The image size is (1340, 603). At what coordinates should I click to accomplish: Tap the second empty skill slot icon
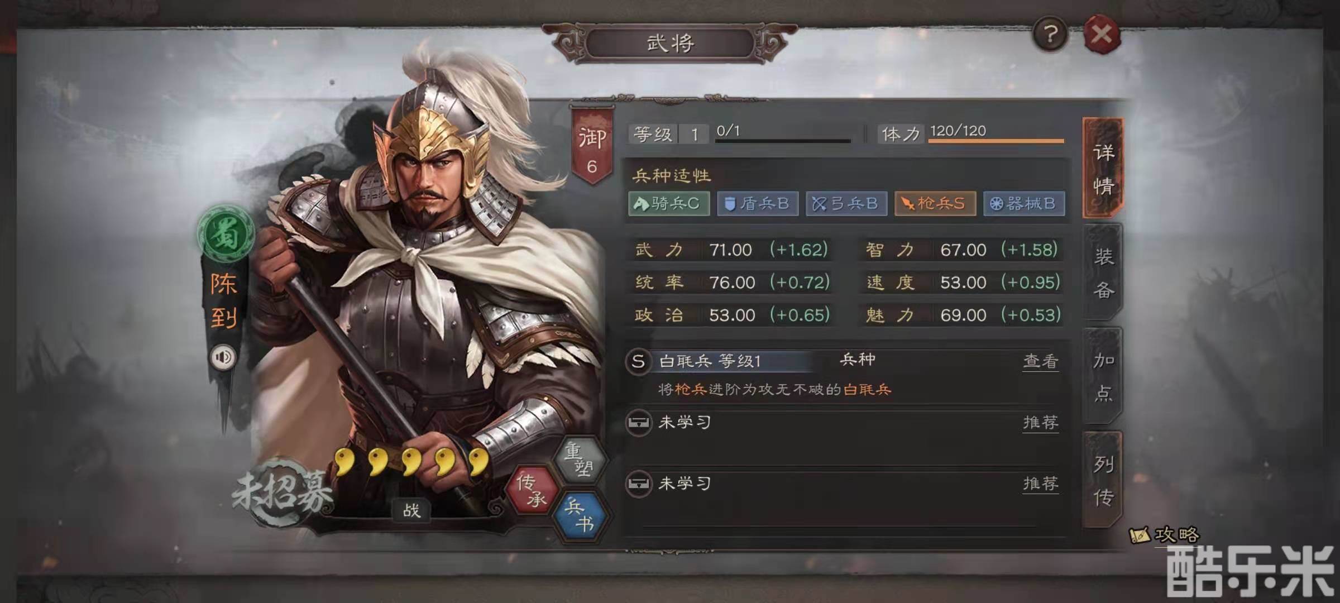point(638,484)
